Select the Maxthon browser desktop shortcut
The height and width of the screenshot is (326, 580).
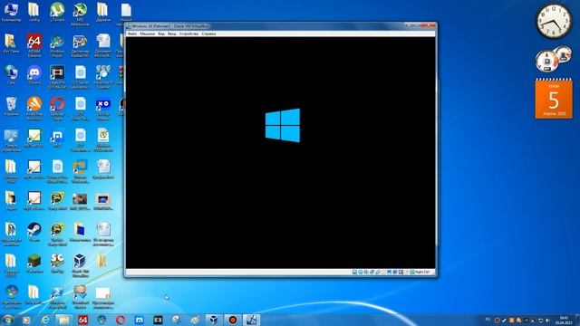57,139
